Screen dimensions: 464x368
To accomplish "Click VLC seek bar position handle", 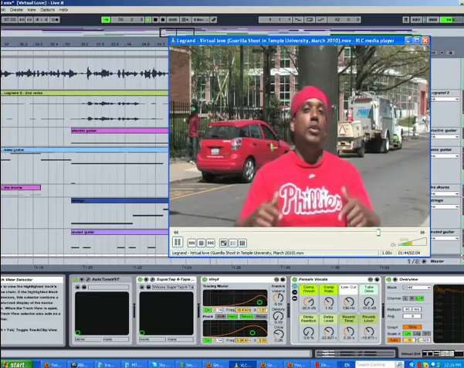I will [378, 232].
